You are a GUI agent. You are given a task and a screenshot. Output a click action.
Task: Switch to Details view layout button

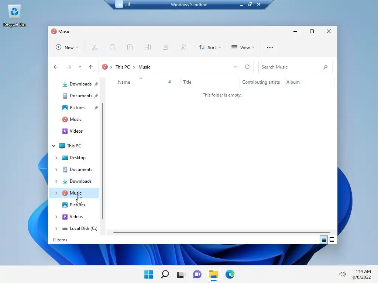pyautogui.click(x=324, y=240)
